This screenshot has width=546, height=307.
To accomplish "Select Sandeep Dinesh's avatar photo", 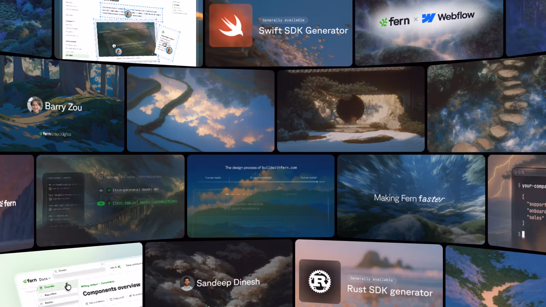I will [187, 283].
